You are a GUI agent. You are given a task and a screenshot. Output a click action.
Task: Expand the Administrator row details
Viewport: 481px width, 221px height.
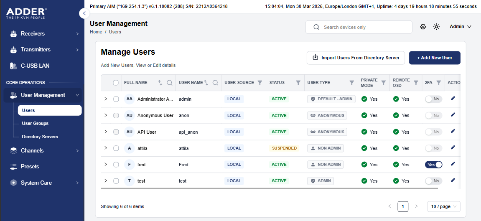[106, 99]
